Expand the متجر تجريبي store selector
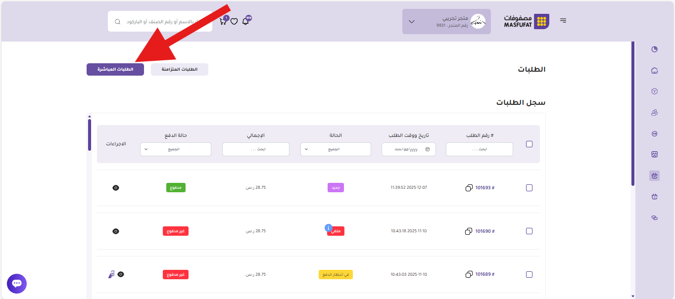The image size is (675, 299). point(446,22)
